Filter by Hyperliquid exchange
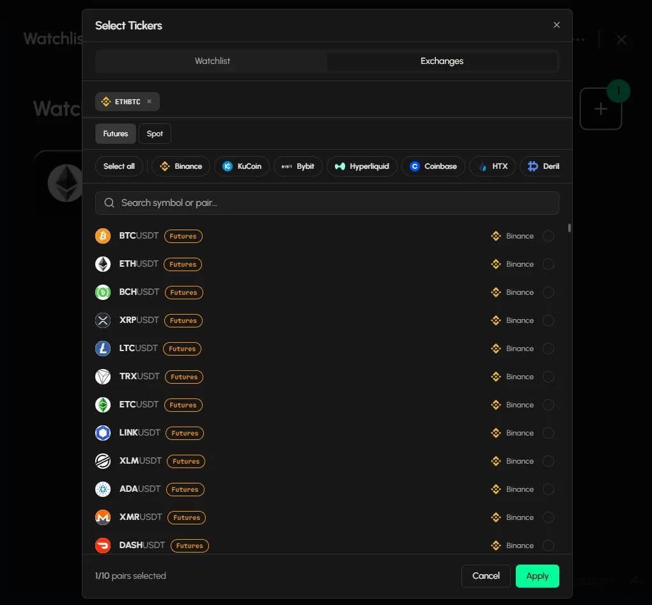 click(362, 166)
